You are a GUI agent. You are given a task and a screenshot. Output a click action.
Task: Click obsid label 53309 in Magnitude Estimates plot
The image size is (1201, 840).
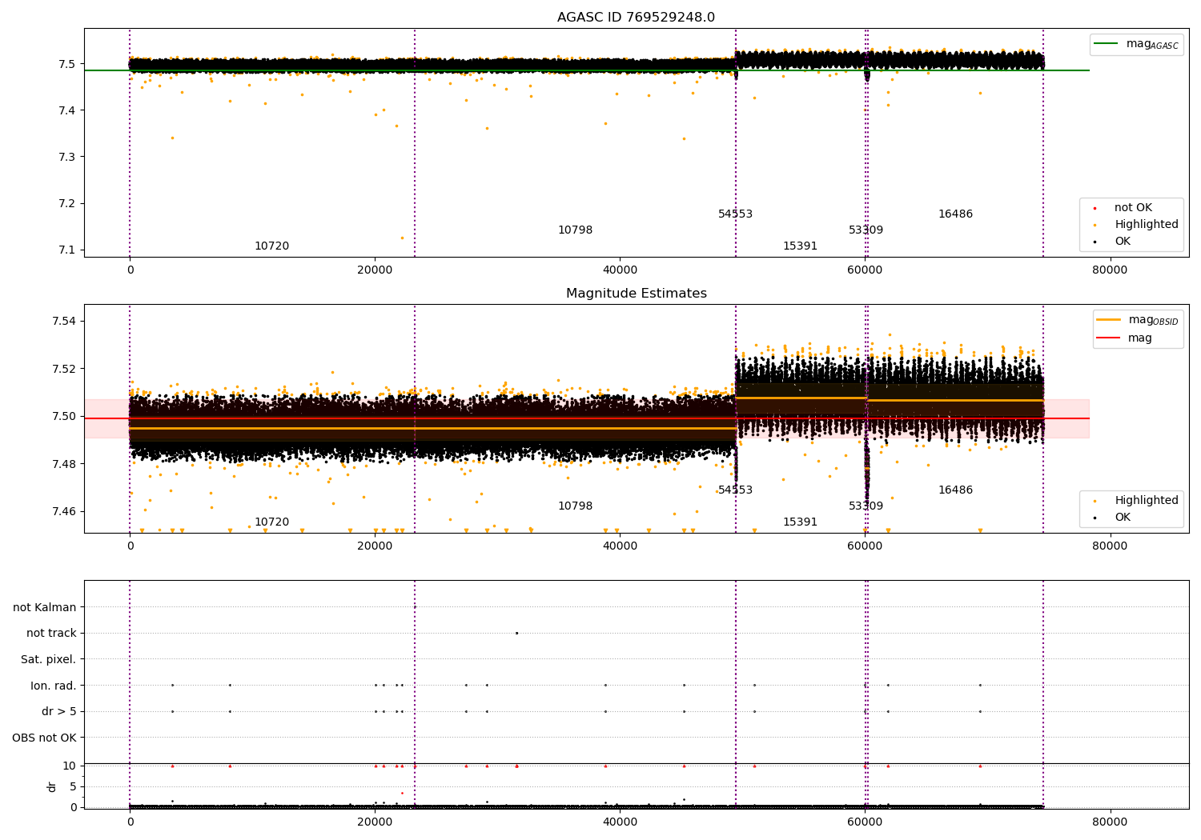click(x=866, y=506)
